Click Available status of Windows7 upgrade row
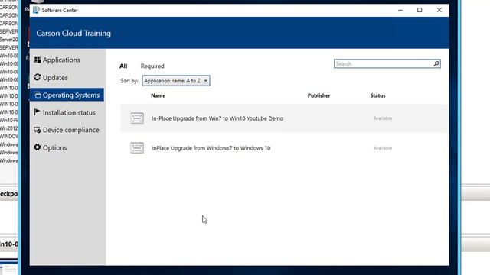Viewport: 490px width, 275px height. (x=383, y=147)
